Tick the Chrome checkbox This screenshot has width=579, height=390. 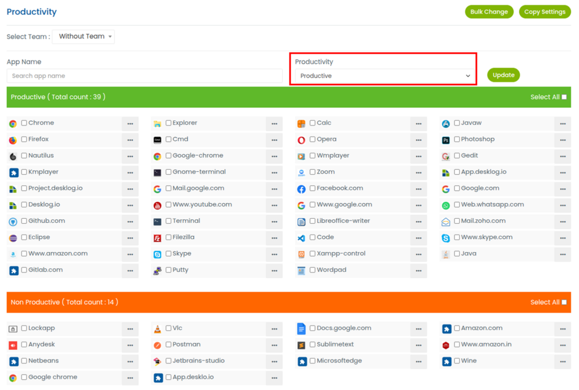pos(24,123)
